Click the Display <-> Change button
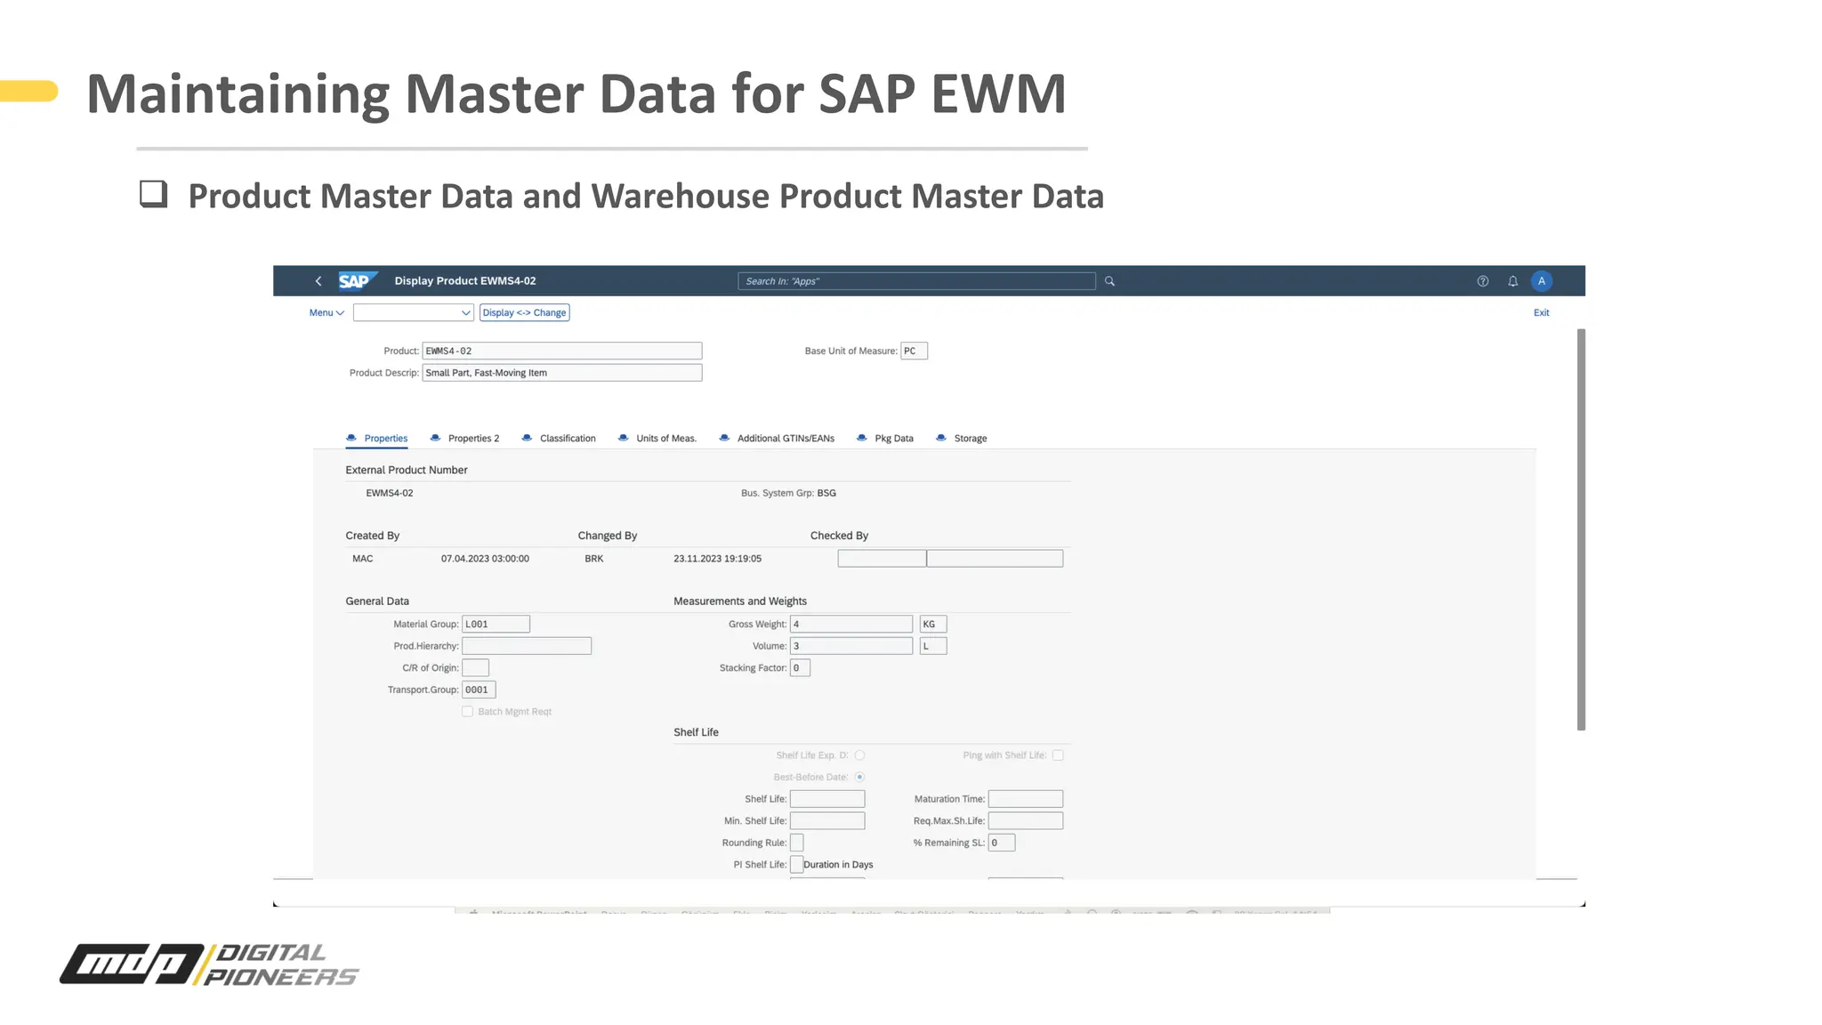 (524, 313)
